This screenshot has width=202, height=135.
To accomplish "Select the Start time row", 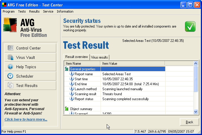I will (x=115, y=79).
